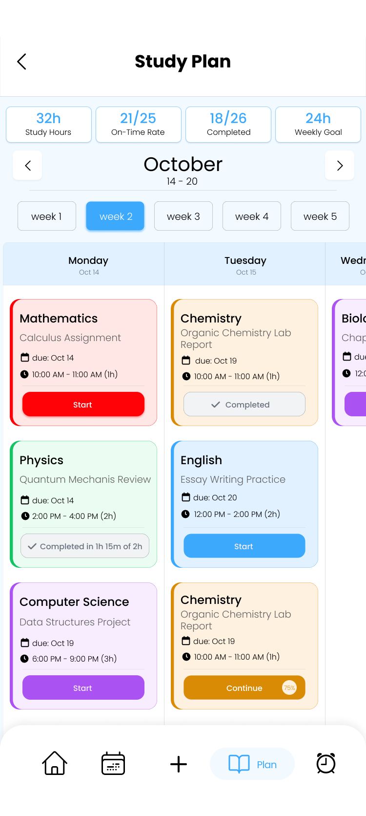Viewport: 366px width, 816px height.
Task: Click the calendar icon on Mathematics card
Action: click(25, 358)
